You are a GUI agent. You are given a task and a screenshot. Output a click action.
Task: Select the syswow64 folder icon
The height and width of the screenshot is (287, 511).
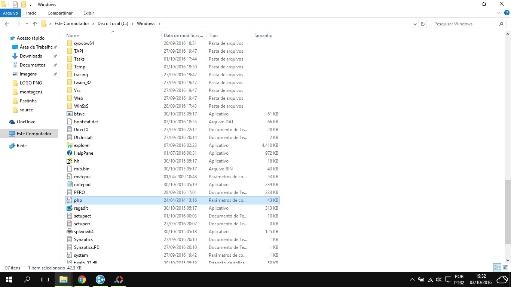69,43
